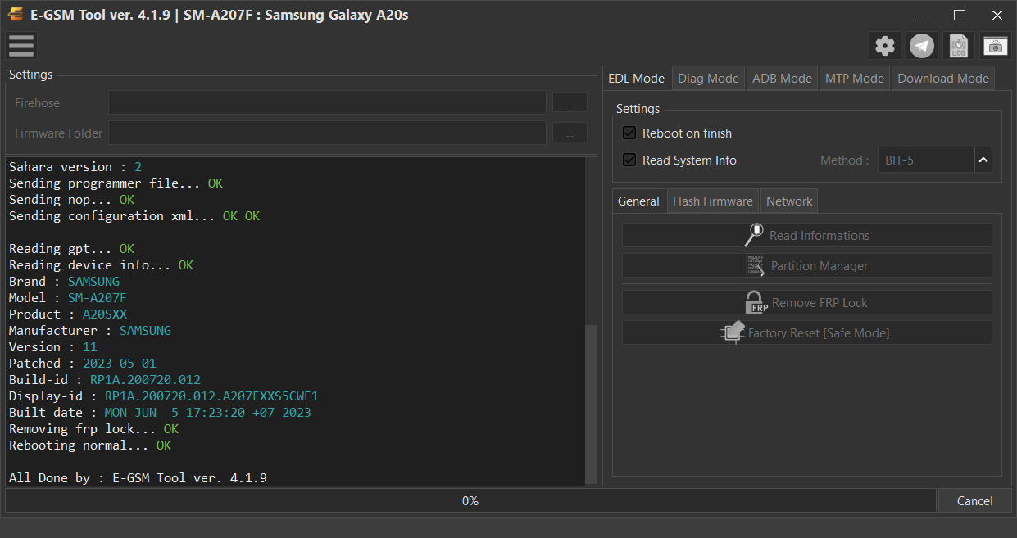
Task: Click Factory Reset [Safe Mode] button
Action: (806, 332)
